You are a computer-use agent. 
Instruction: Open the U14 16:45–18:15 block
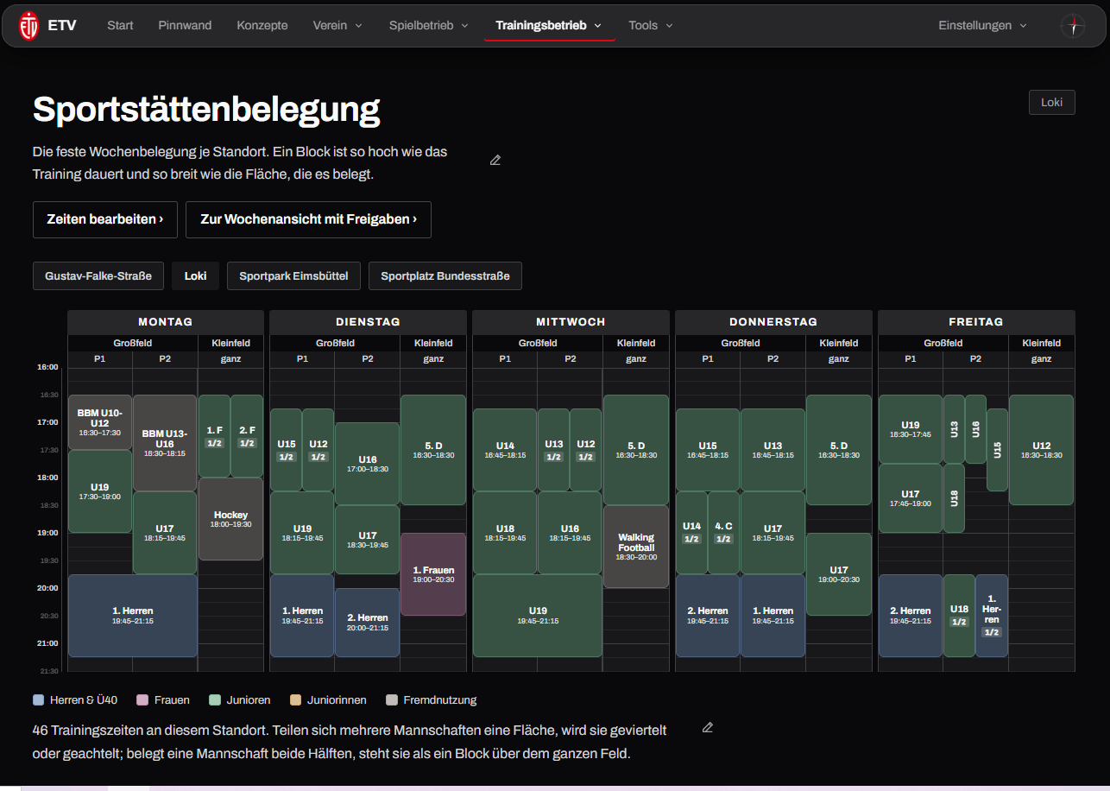[x=505, y=450]
